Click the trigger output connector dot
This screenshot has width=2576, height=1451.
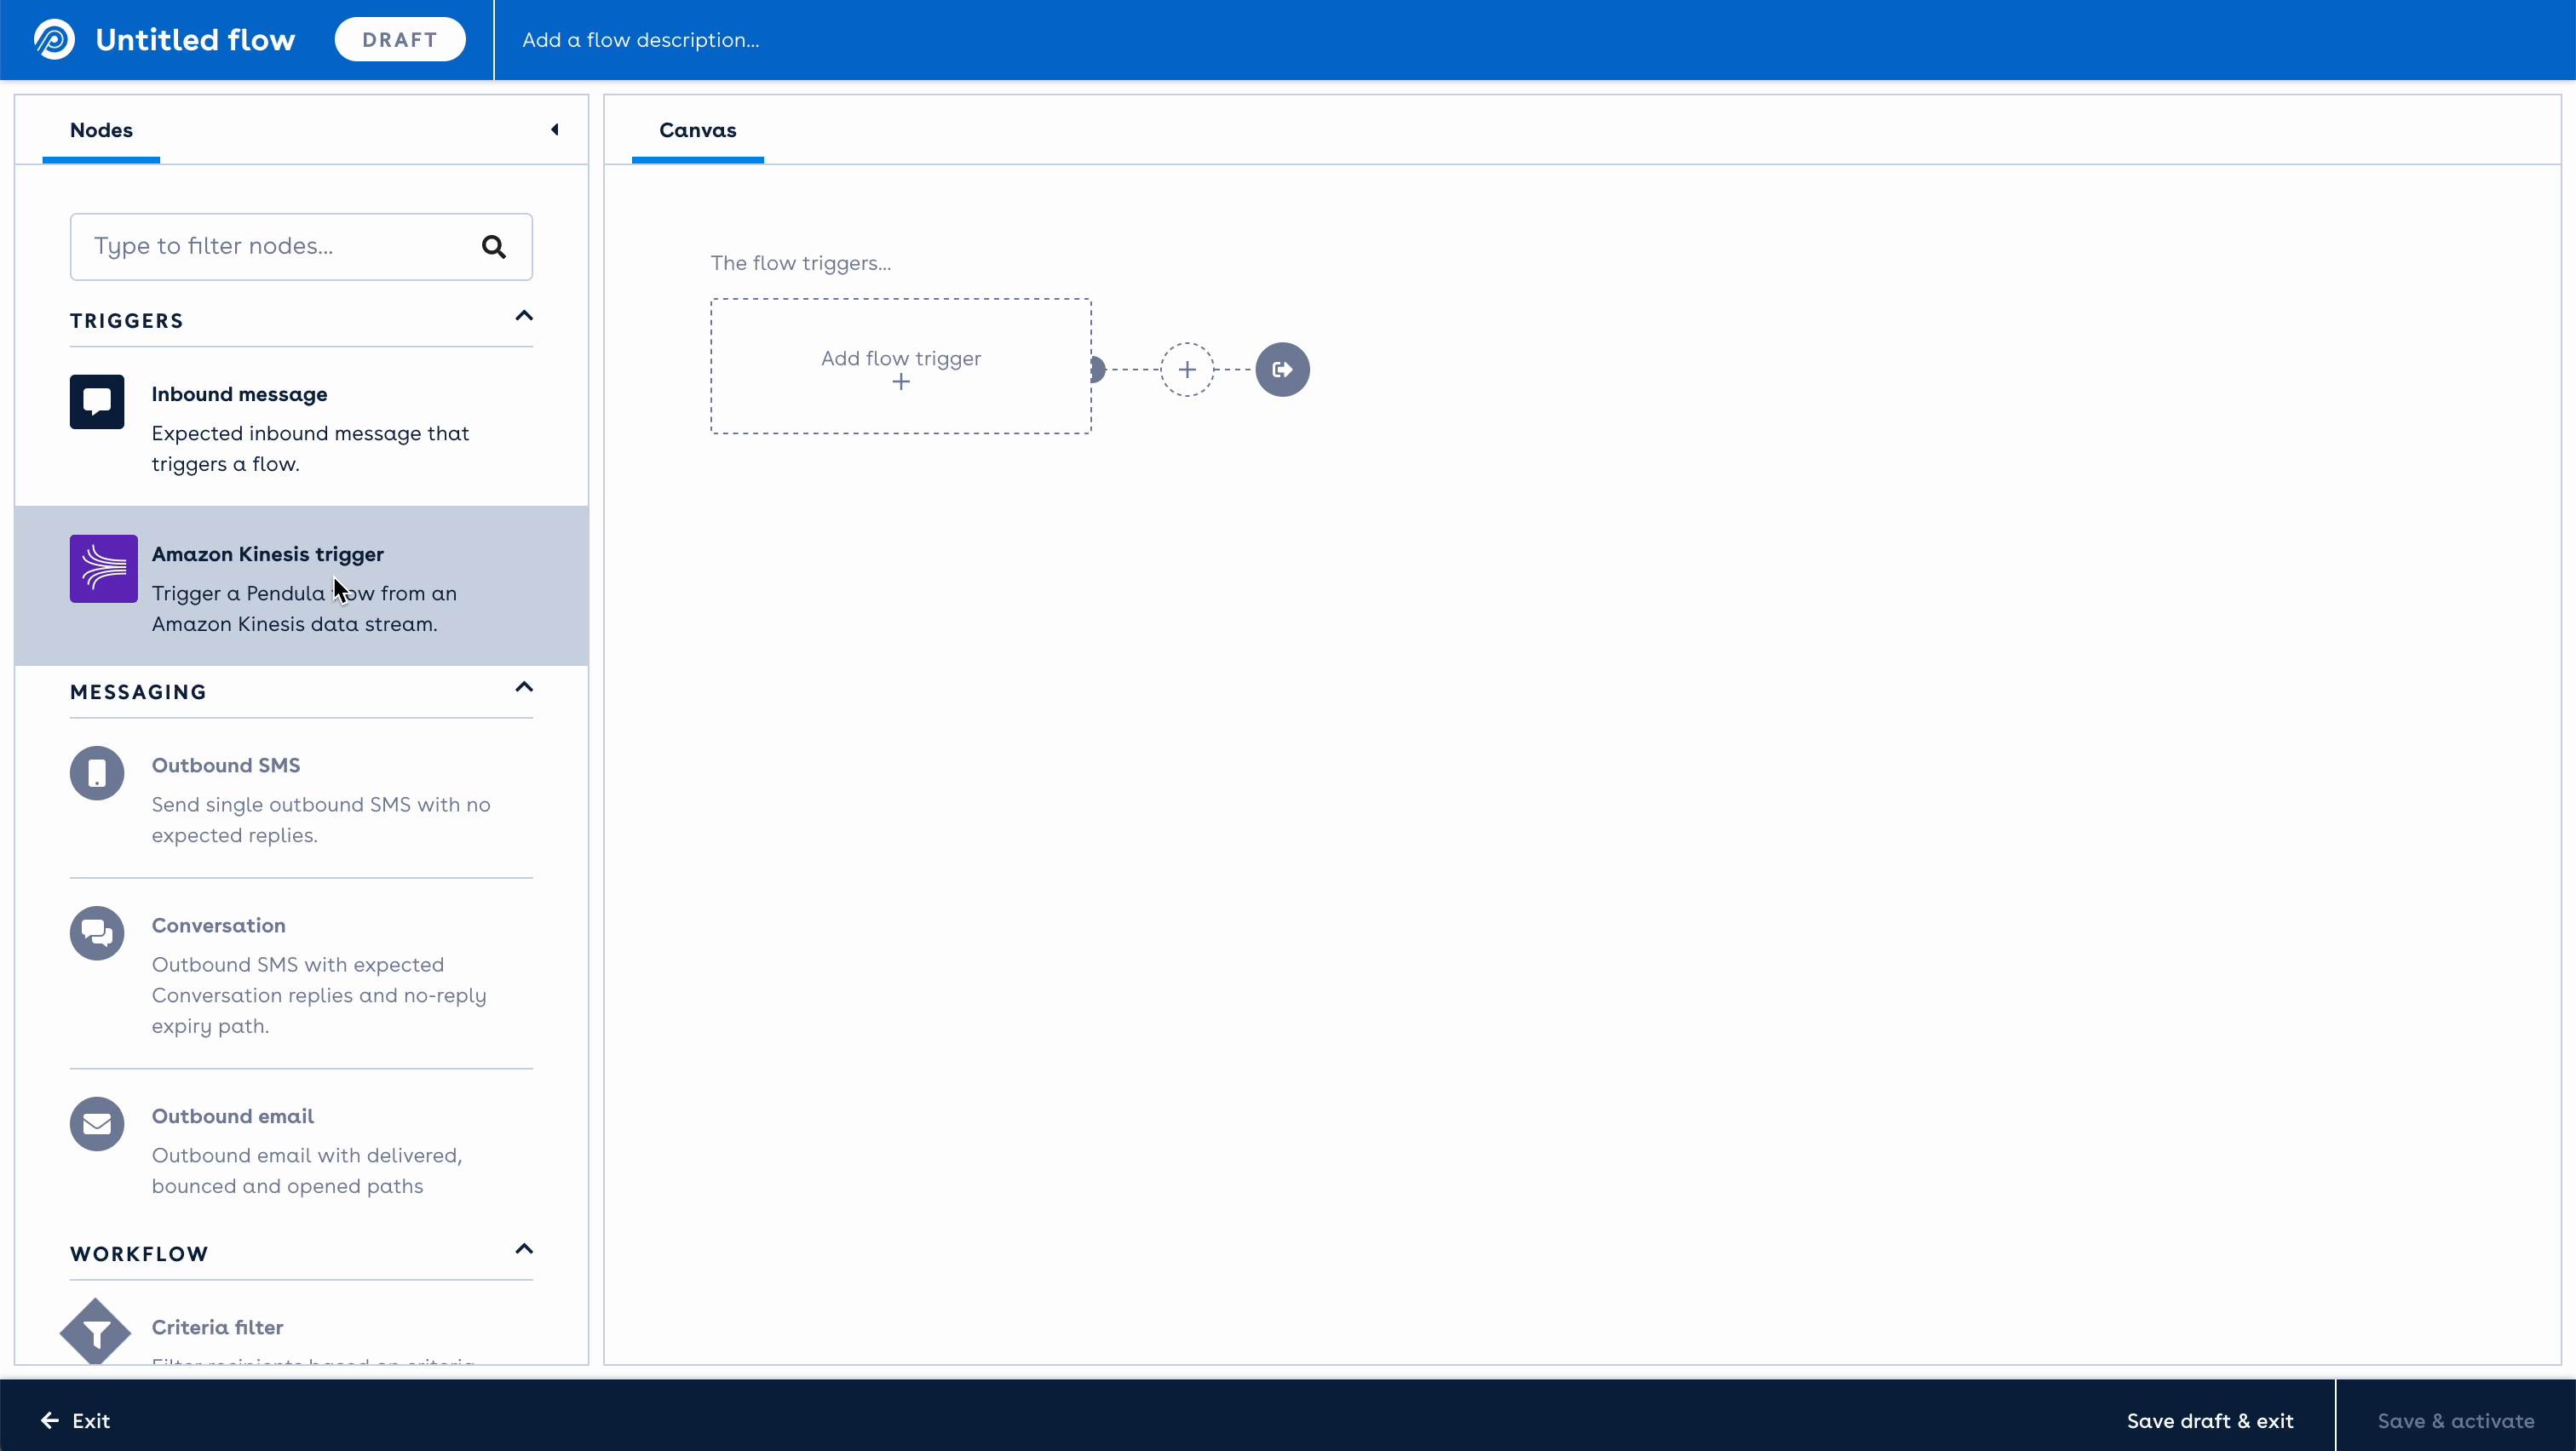1097,370
